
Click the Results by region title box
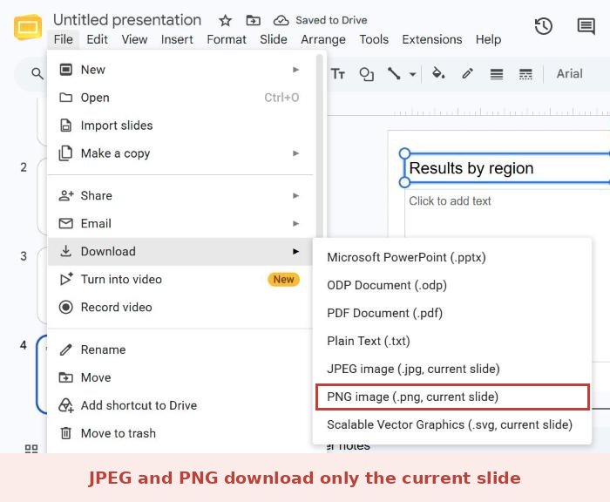coord(507,168)
